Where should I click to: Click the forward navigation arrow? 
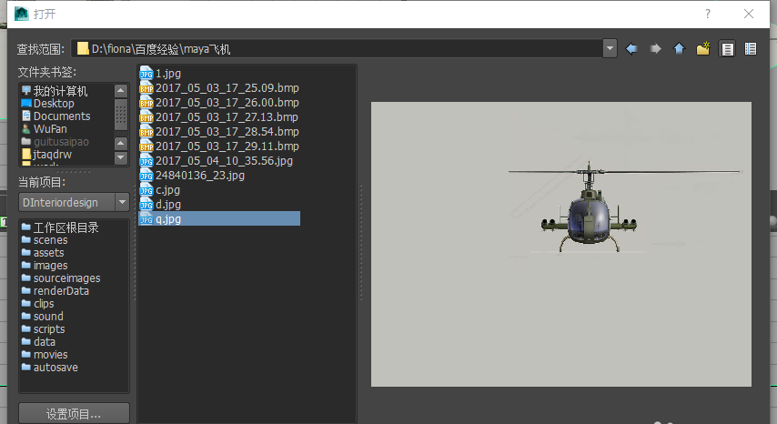point(655,48)
